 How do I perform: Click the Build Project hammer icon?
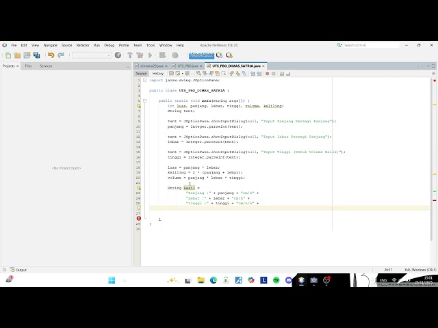[130, 55]
